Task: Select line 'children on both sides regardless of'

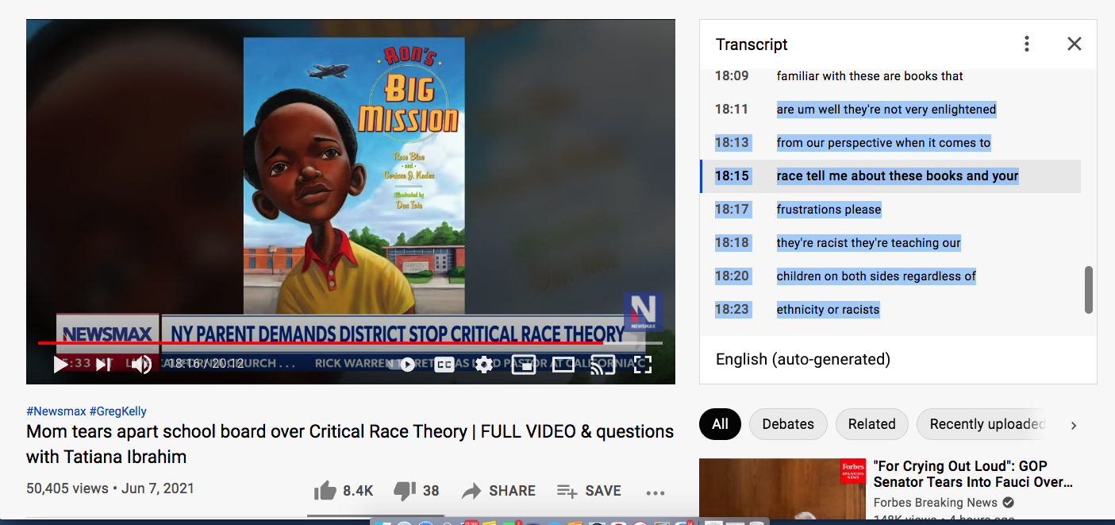Action: point(876,276)
